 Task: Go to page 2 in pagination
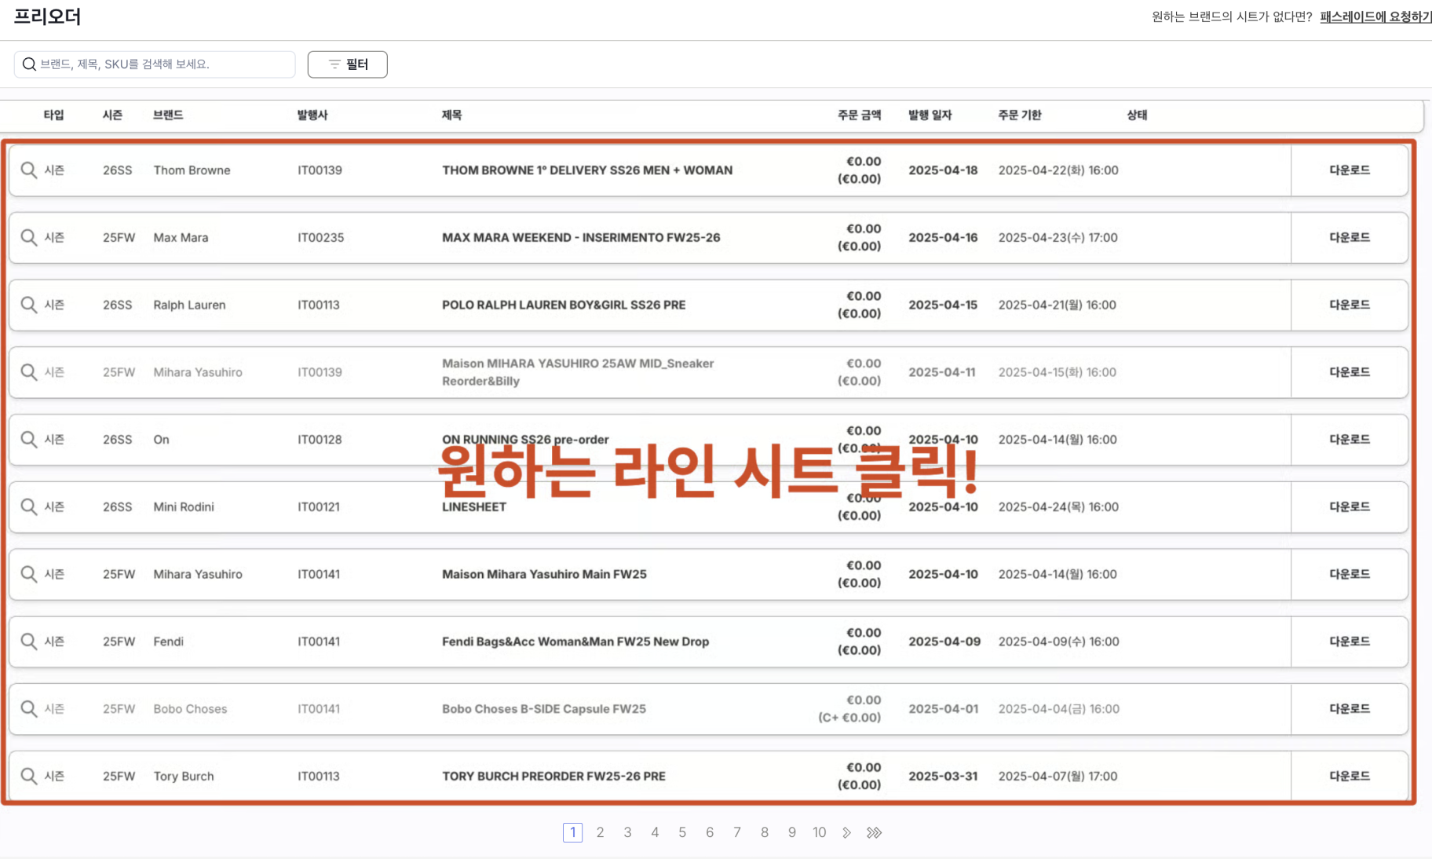tap(600, 833)
